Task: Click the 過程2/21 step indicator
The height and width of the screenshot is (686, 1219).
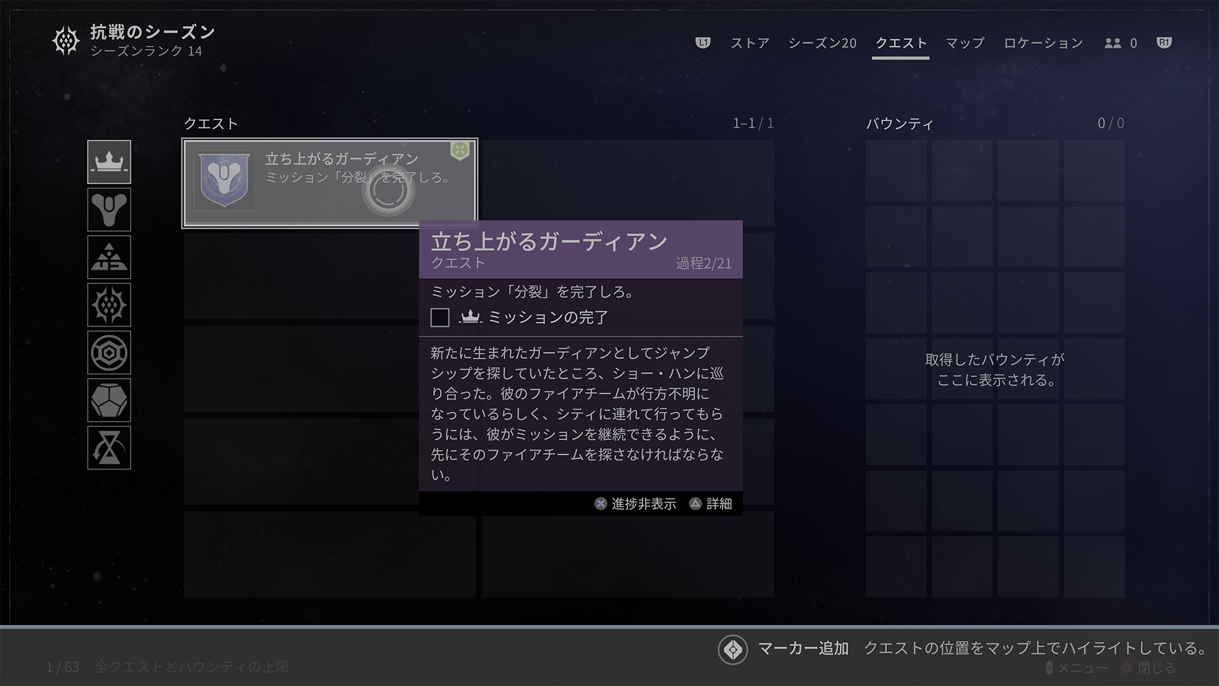Action: click(x=703, y=263)
